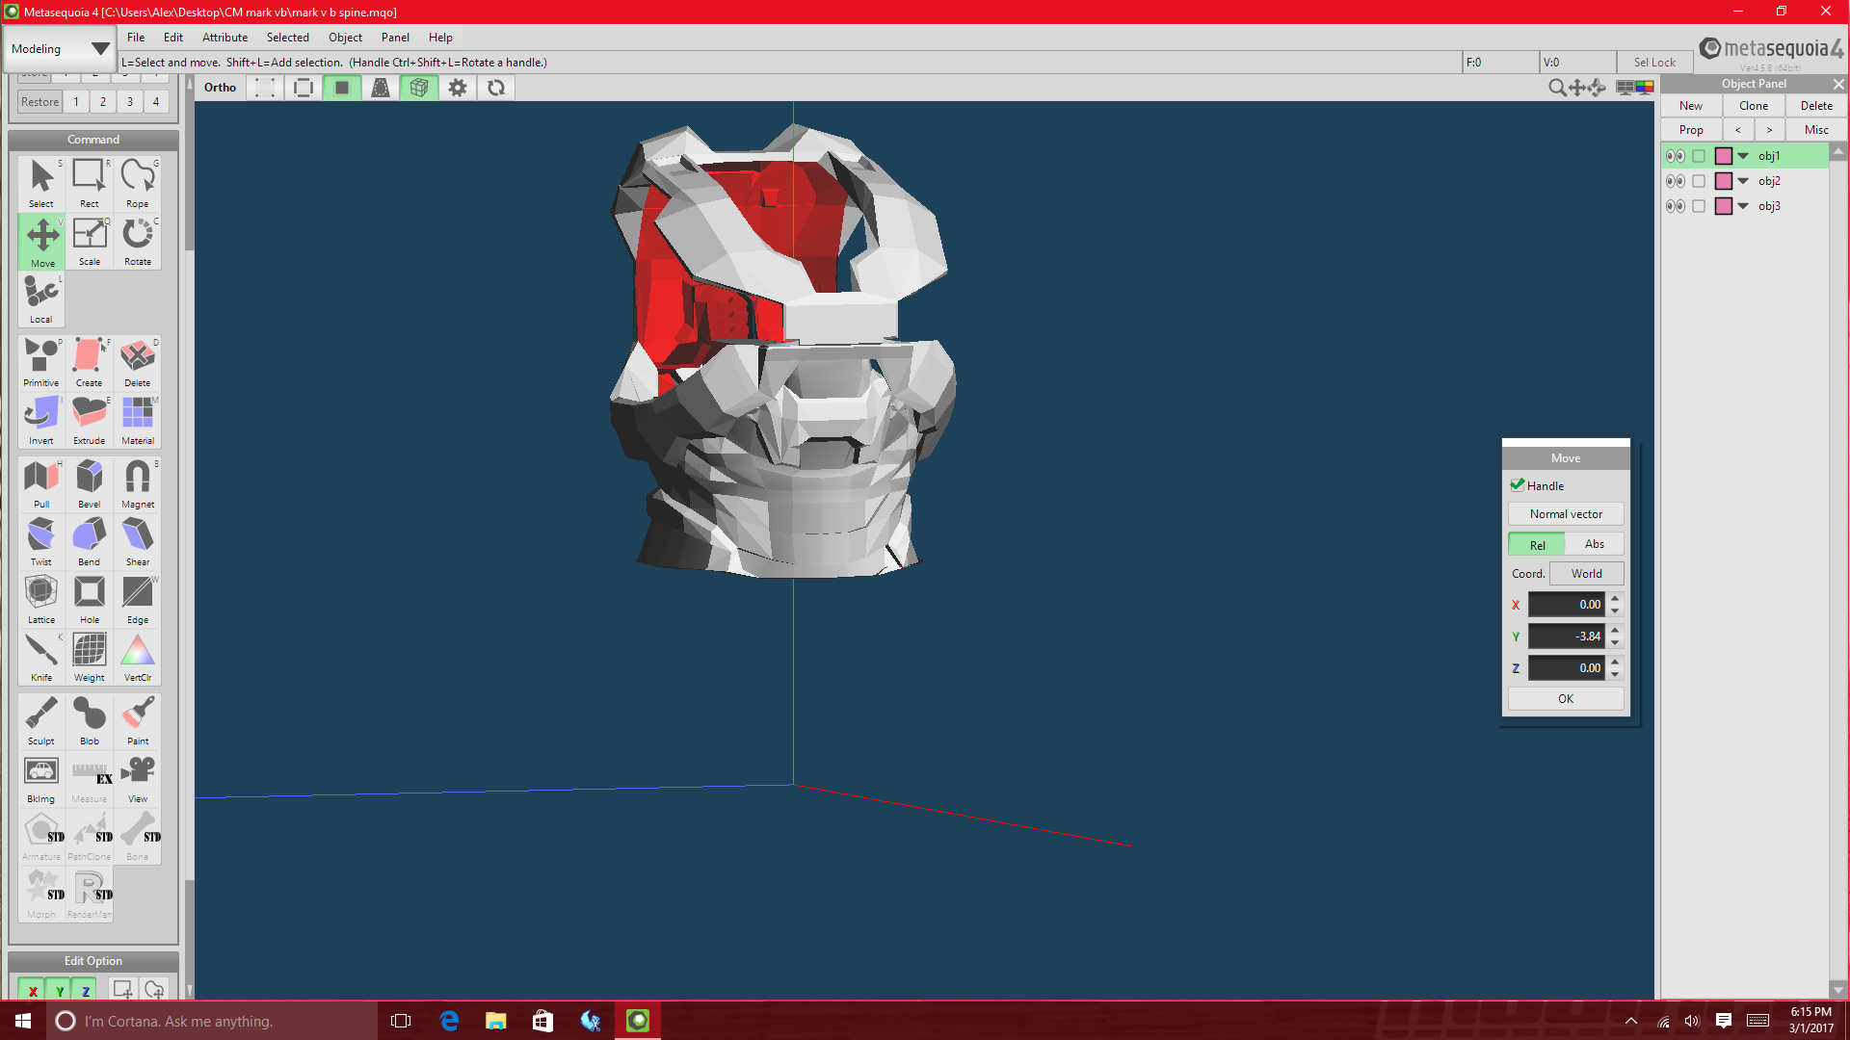The image size is (1850, 1040).
Task: Click the Normal vector button
Action: click(x=1566, y=514)
